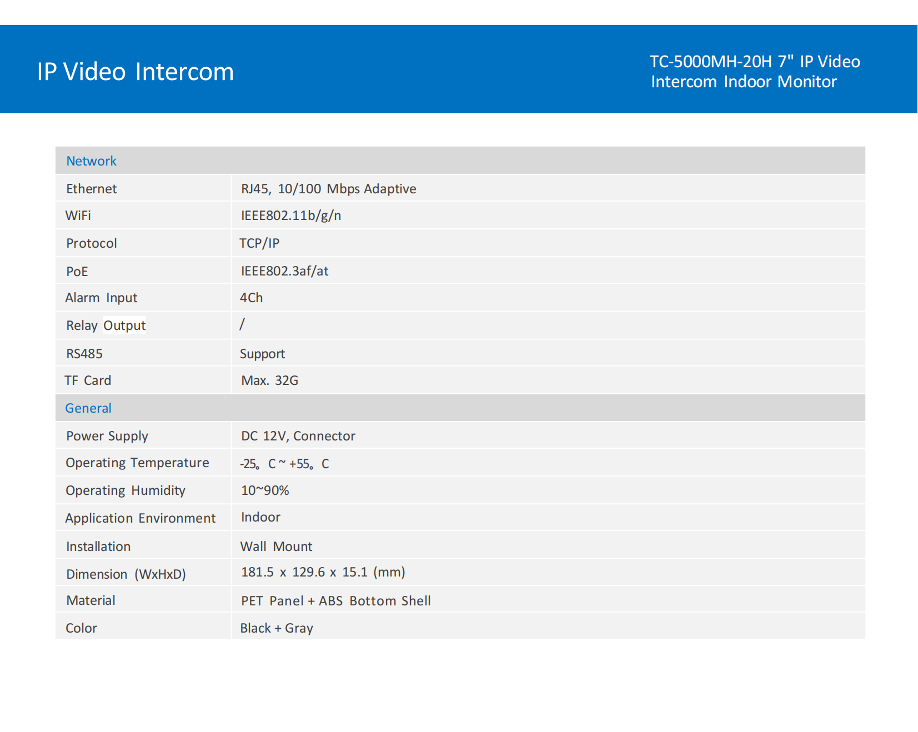This screenshot has height=732, width=918.
Task: Click the RJ45, 10/100 Mbps Adaptive value
Action: (x=328, y=189)
